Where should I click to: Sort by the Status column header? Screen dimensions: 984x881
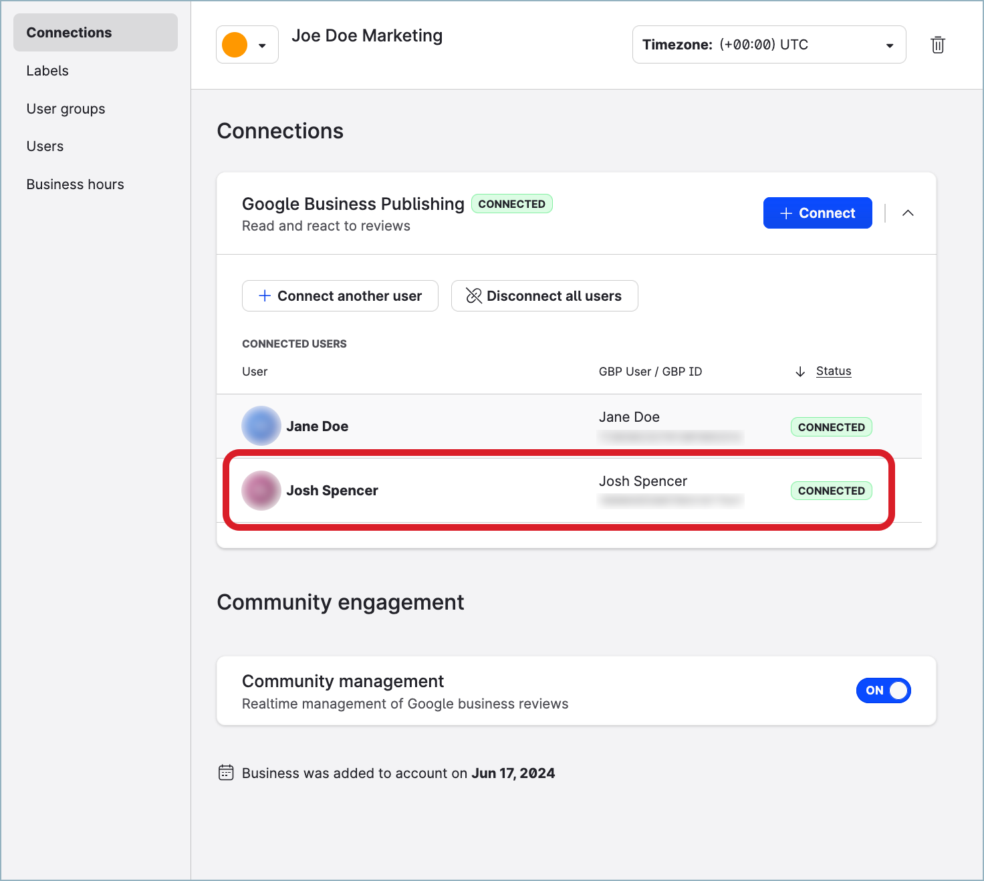(x=833, y=371)
